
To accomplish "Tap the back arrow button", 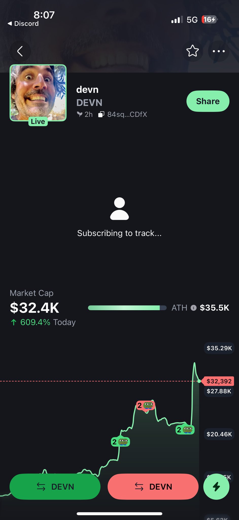I will [x=20, y=51].
